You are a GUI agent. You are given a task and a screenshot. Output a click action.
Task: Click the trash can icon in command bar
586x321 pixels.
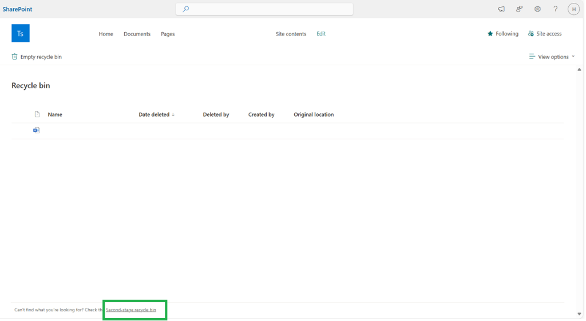[x=14, y=57]
